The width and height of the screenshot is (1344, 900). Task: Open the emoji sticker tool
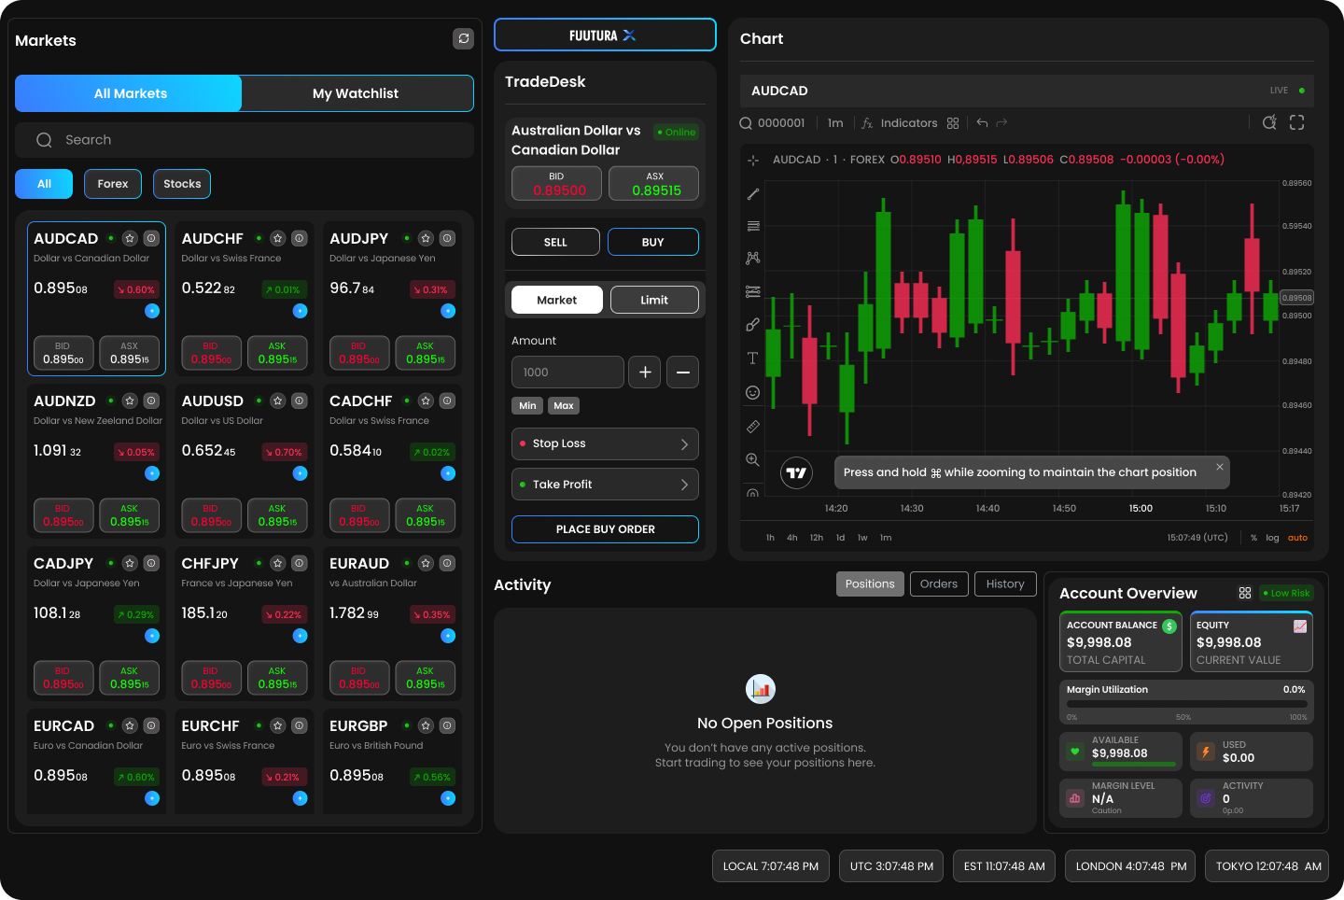[752, 392]
